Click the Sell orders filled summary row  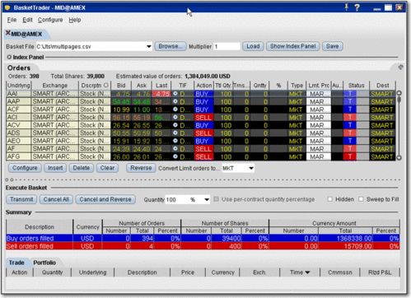(x=203, y=246)
